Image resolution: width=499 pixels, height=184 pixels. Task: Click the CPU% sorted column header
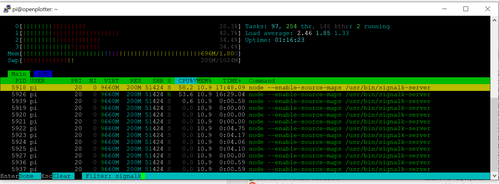[186, 81]
